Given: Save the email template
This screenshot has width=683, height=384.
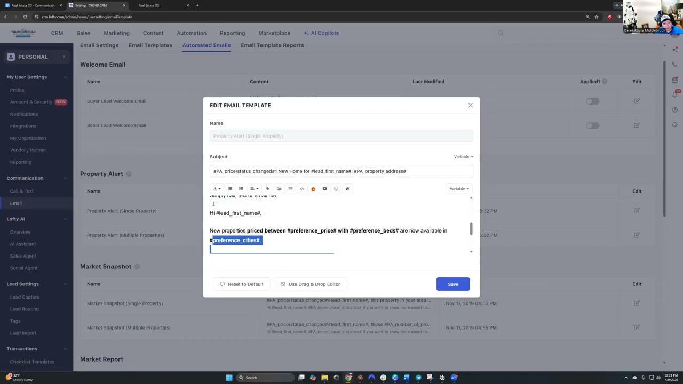Looking at the screenshot, I should 453,284.
